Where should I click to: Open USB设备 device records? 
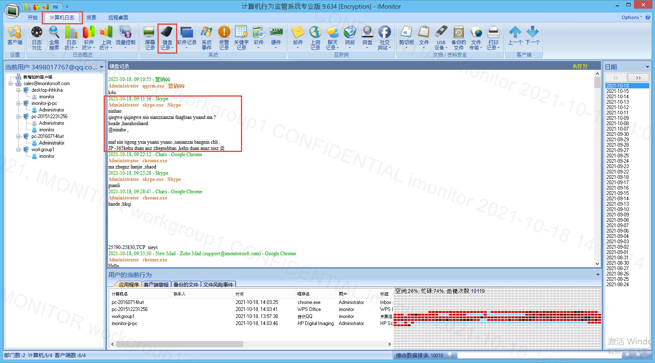coord(441,38)
